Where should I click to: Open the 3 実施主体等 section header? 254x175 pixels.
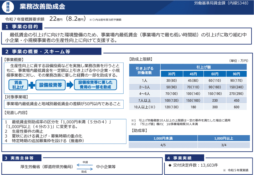(x=22, y=158)
